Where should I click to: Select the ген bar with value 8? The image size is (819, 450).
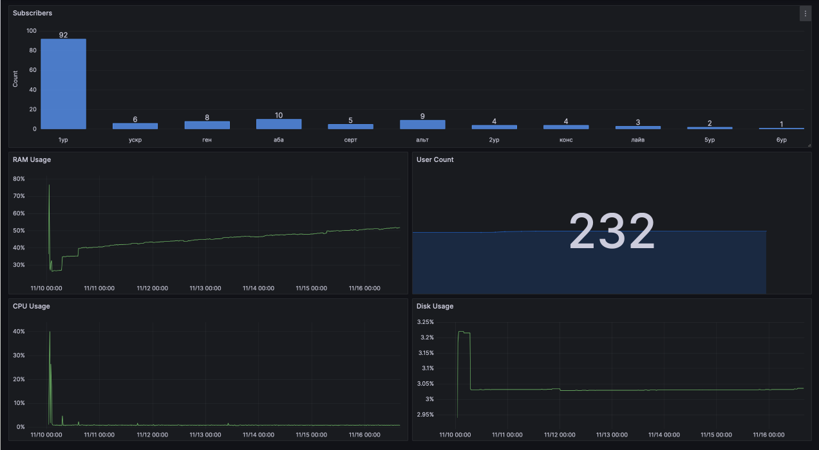pos(207,125)
